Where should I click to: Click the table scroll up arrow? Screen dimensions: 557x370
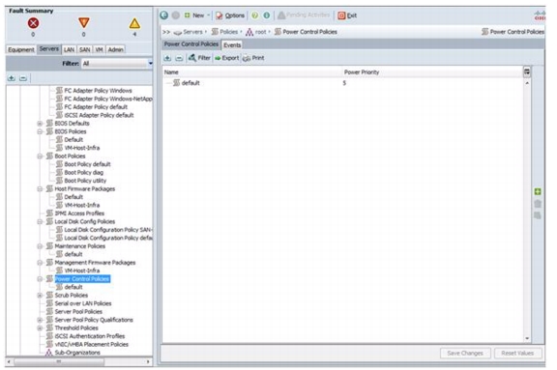[x=527, y=83]
